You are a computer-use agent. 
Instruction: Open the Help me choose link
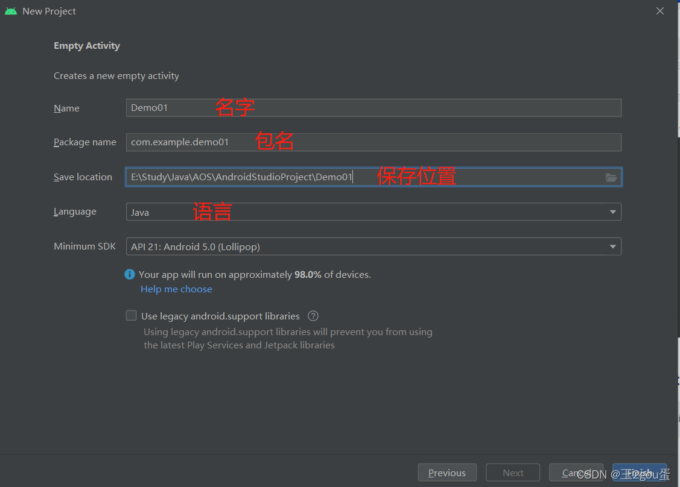pos(177,289)
